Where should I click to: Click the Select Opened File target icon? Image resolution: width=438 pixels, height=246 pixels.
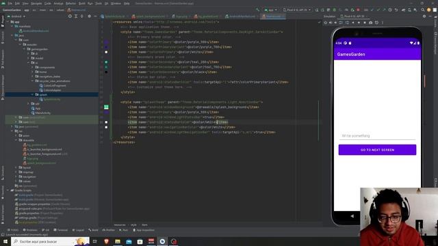pos(70,16)
